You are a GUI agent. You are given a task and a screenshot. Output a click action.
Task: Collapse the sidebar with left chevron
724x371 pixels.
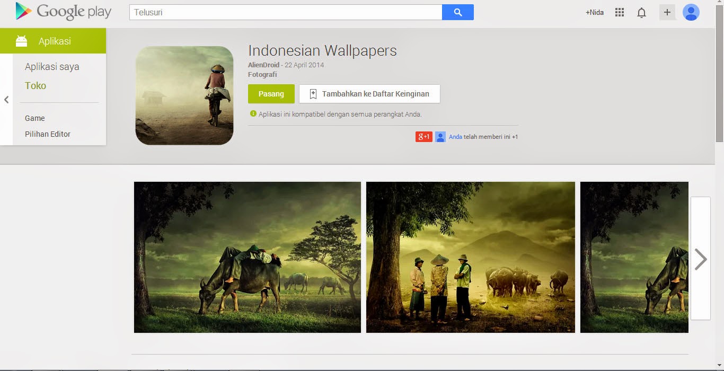(6, 100)
